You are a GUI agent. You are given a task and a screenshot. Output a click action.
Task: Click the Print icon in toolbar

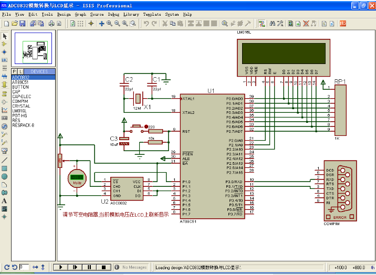[x=51, y=24]
